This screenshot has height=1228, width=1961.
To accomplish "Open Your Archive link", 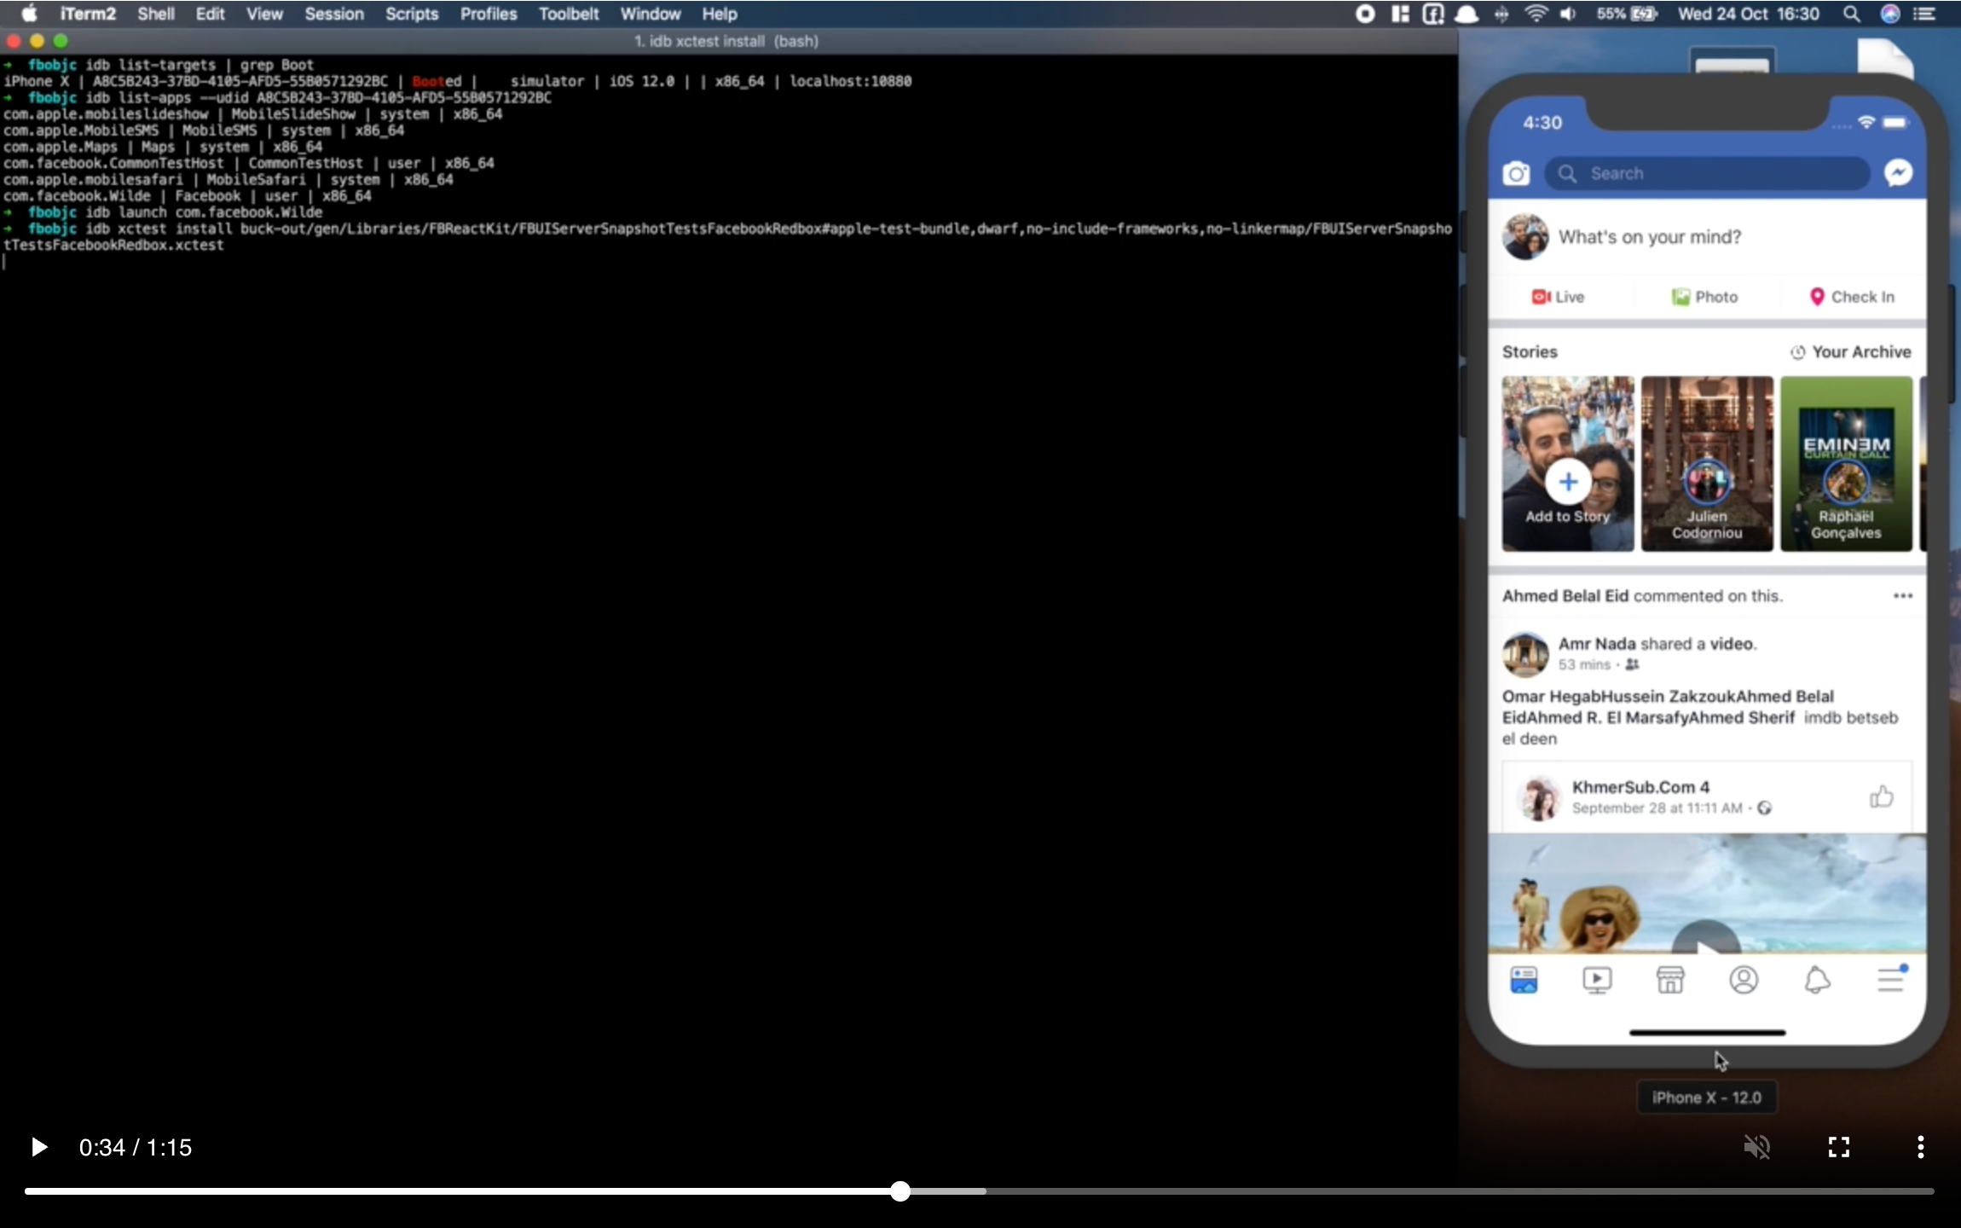I will coord(1850,352).
